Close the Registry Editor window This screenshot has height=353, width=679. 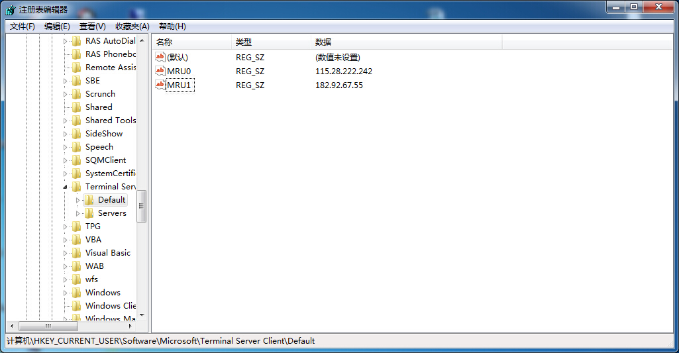(x=658, y=7)
